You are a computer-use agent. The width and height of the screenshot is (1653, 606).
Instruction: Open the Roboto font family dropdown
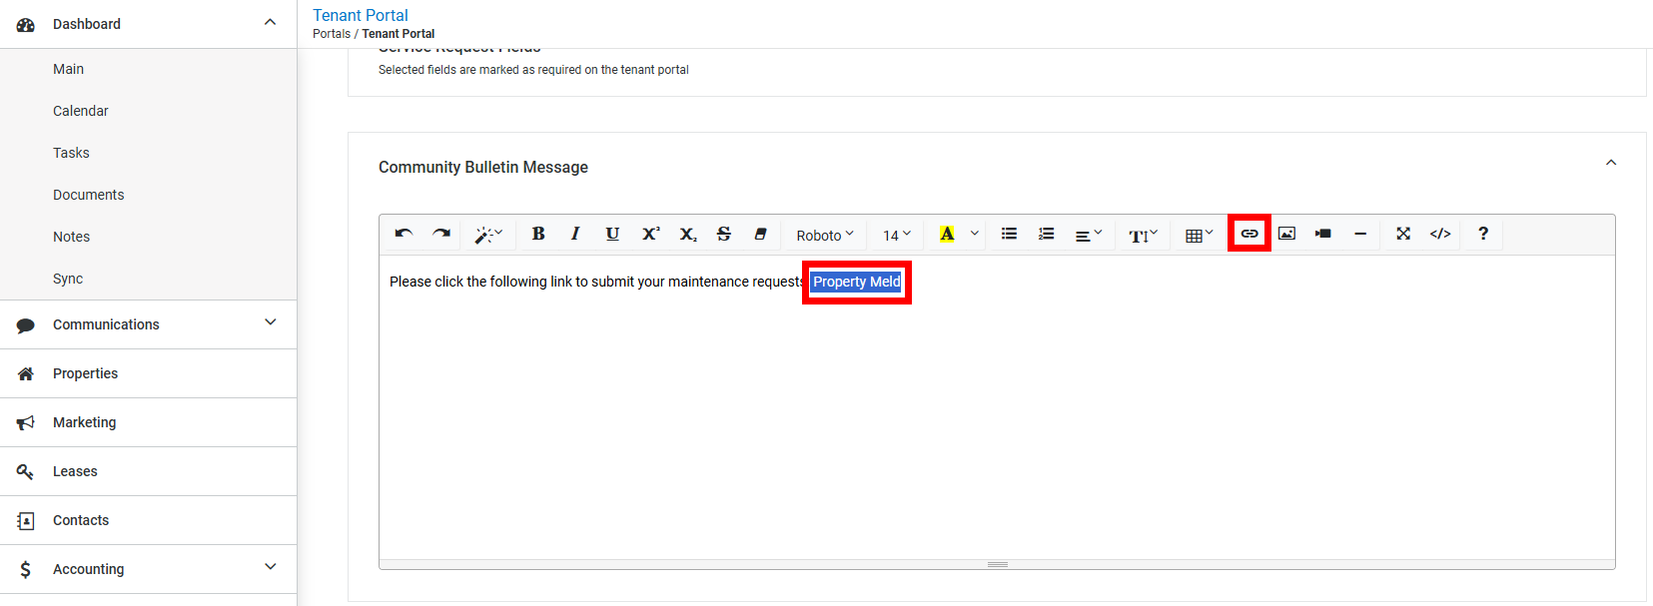[x=825, y=235]
